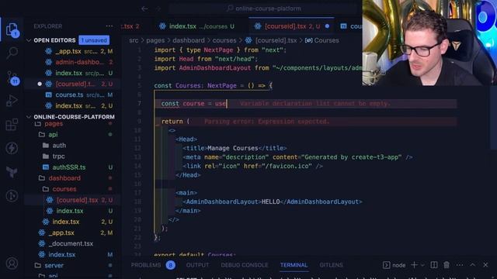Select the node terminal entry

click(x=394, y=265)
